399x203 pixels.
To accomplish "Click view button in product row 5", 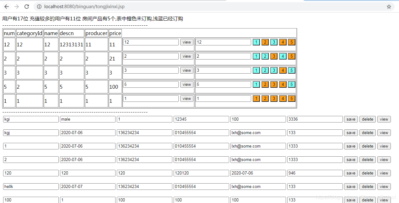I will [x=187, y=85].
